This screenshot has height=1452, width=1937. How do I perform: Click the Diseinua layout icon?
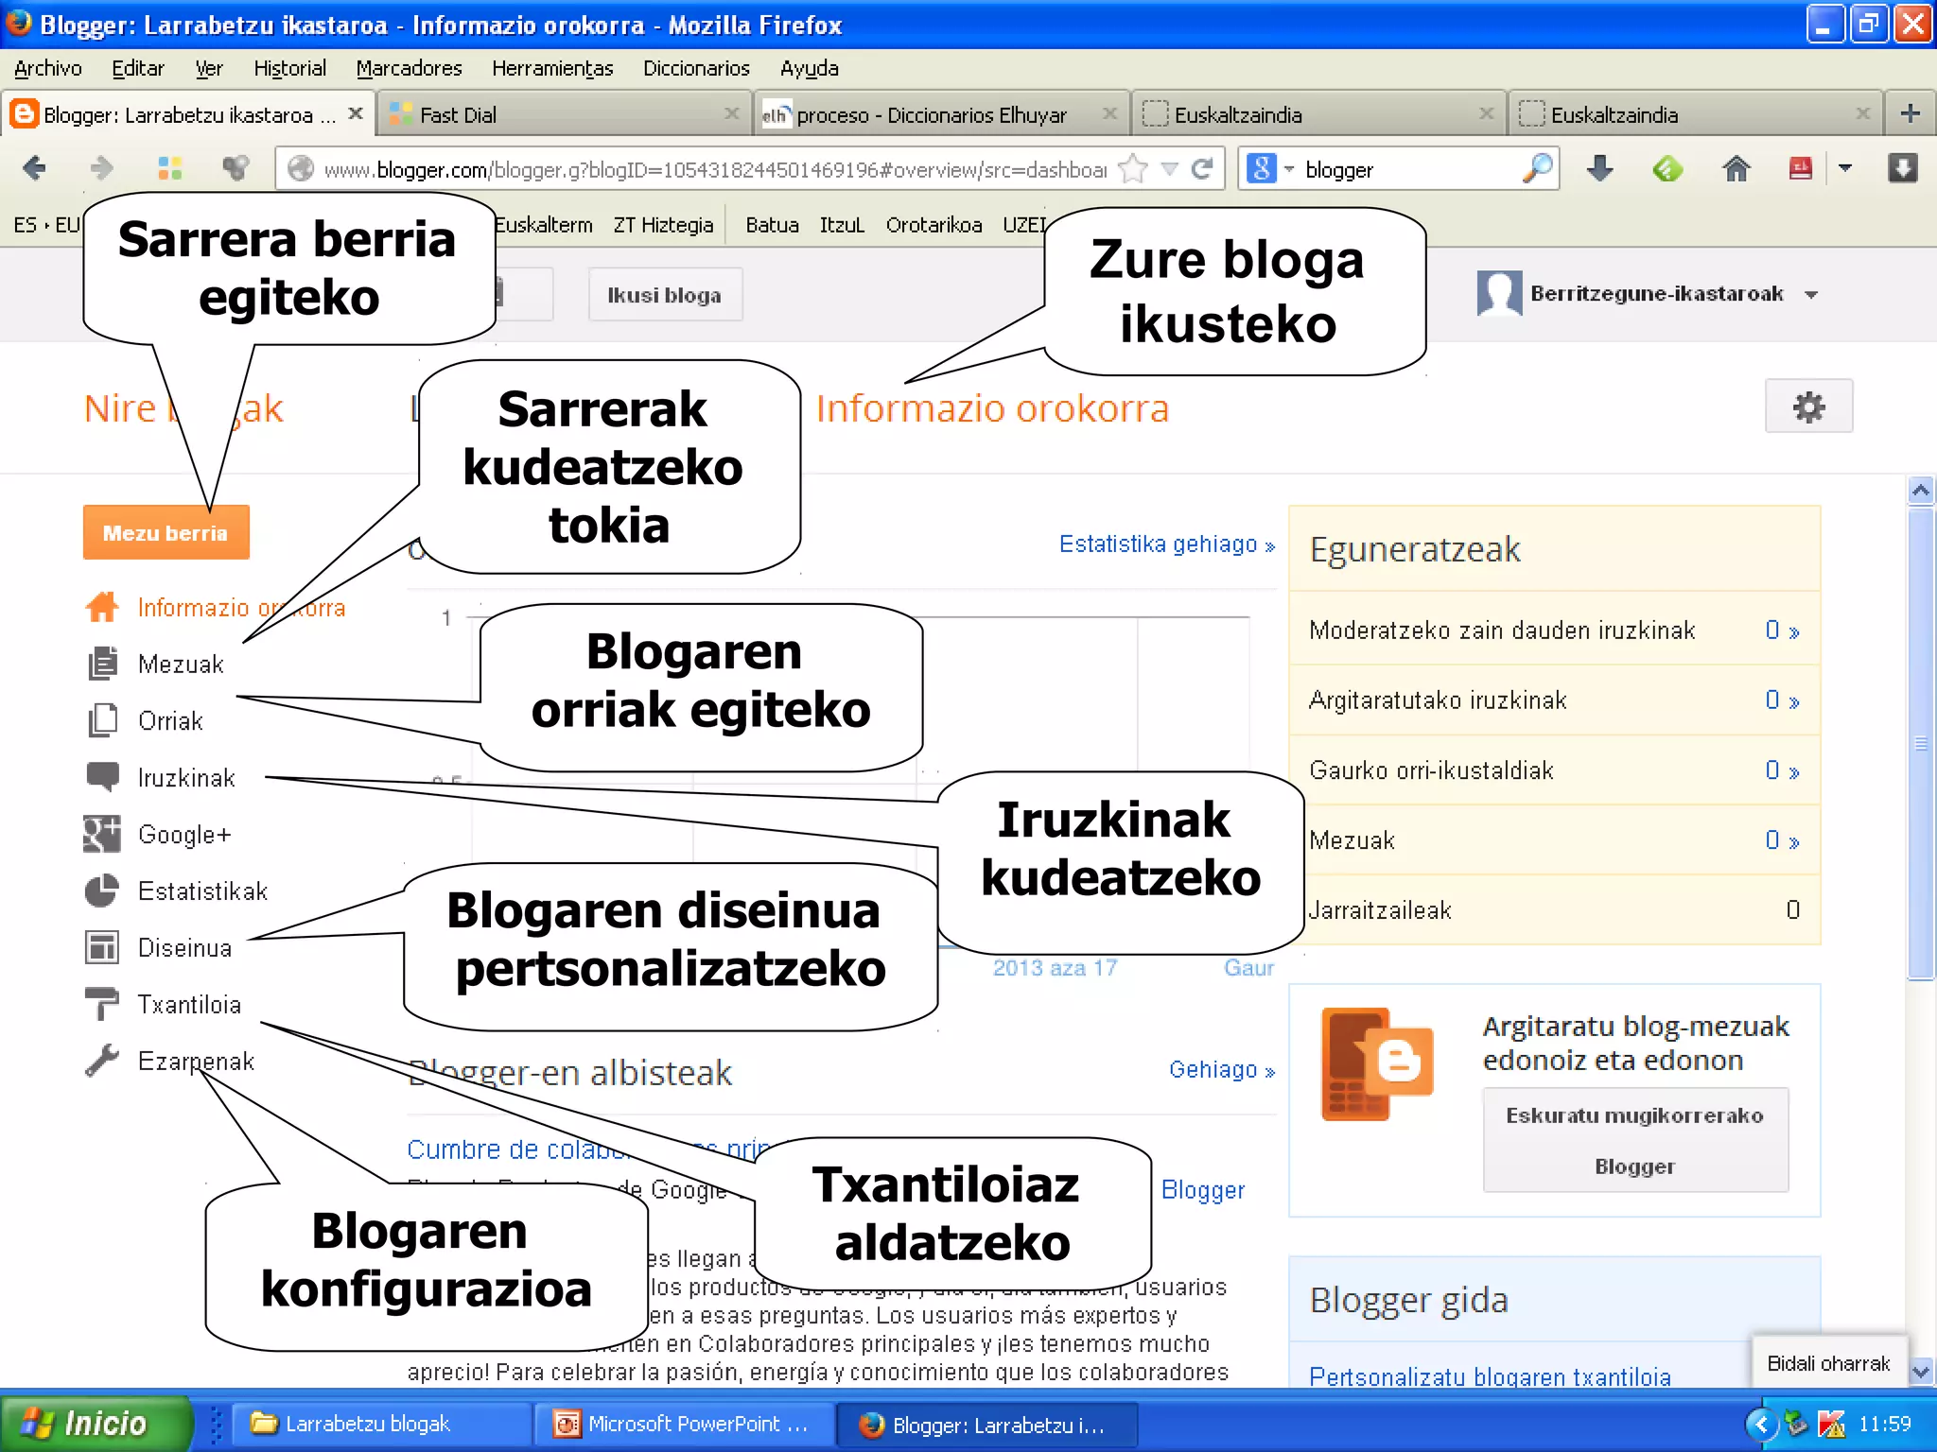click(102, 947)
